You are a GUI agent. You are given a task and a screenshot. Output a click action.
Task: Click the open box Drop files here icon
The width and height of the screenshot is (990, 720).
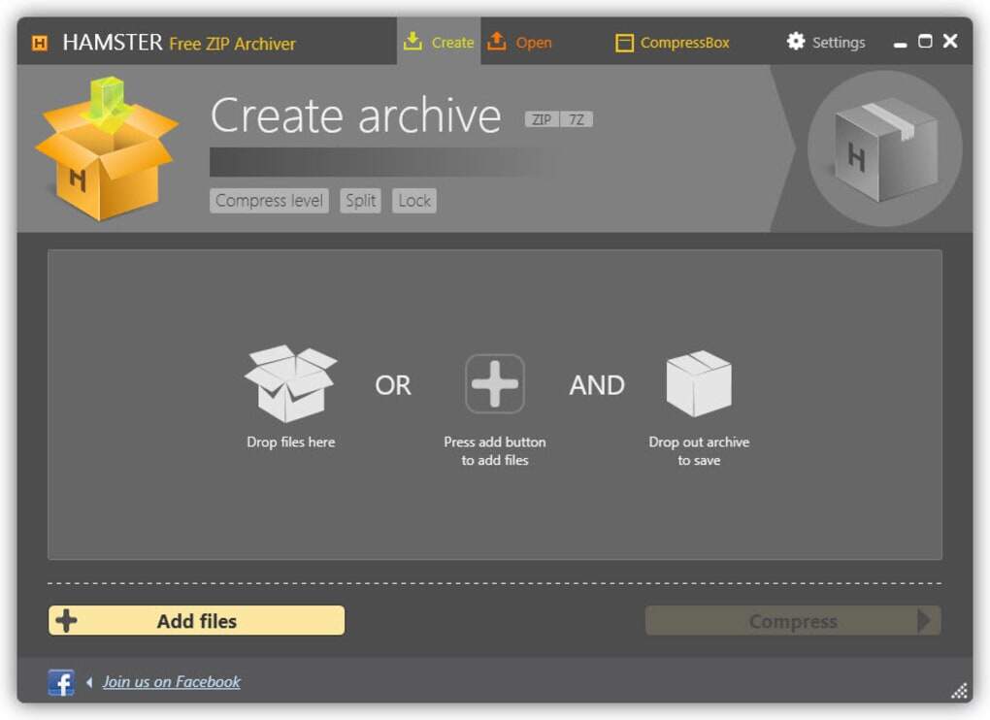point(290,383)
